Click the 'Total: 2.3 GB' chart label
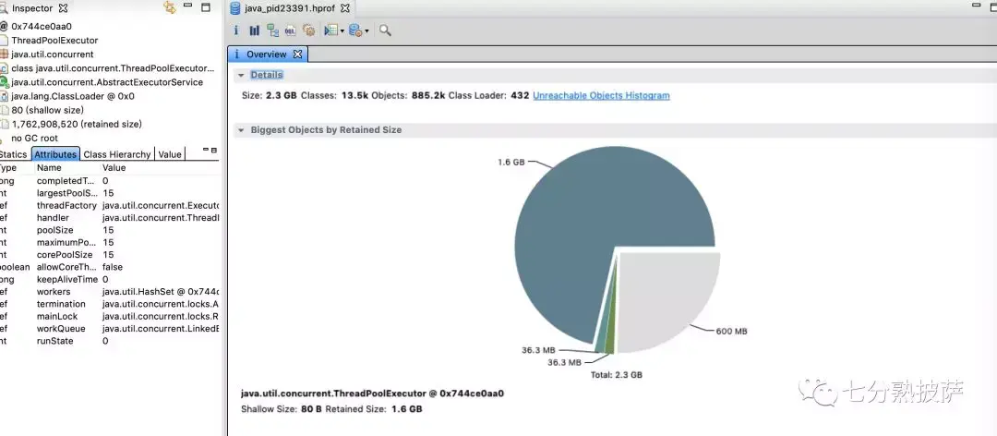Screen dimensions: 997x436 point(616,375)
